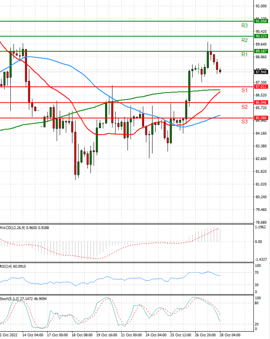This screenshot has width=270, height=339.
Task: Select the red 85.080 price tag
Action: click(x=261, y=118)
